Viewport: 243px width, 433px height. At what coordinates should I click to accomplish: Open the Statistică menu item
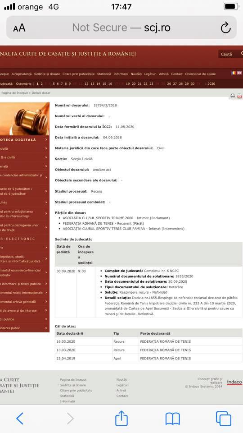[x=104, y=74]
